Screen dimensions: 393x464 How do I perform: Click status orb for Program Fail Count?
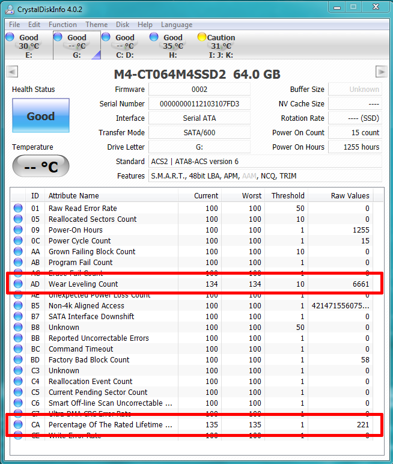(x=18, y=262)
